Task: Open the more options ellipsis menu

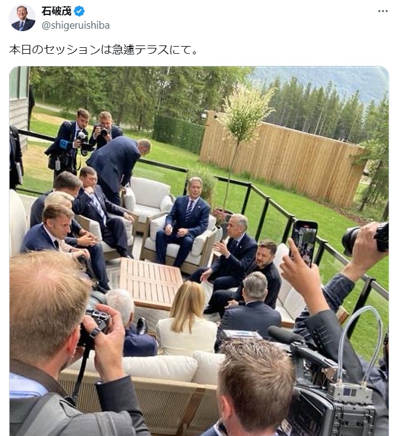Action: click(383, 11)
